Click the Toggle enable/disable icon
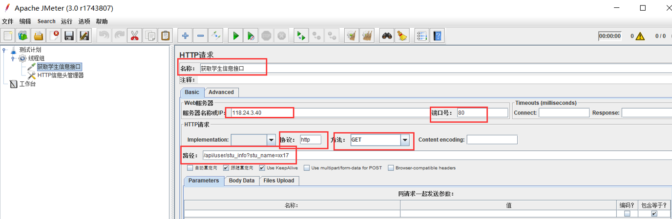 pyautogui.click(x=216, y=36)
